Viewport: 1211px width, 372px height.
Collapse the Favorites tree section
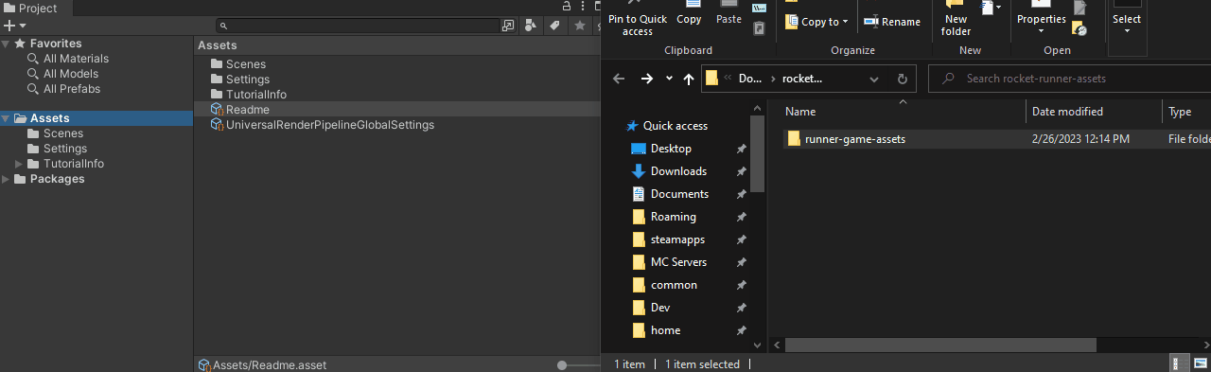6,44
